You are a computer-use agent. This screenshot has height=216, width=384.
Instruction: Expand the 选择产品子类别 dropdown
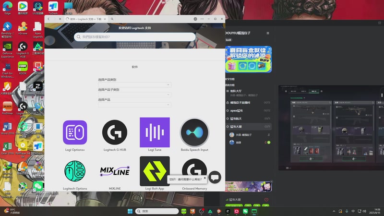click(134, 95)
